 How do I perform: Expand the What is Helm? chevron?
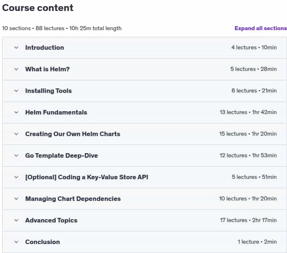coord(16,69)
